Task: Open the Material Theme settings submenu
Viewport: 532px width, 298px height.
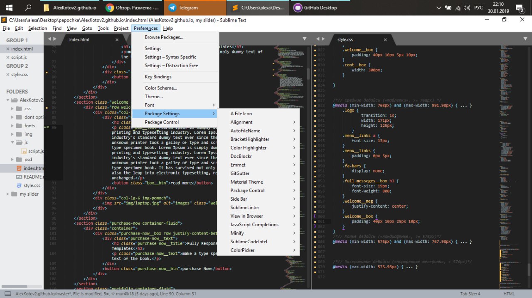Action: click(258, 182)
